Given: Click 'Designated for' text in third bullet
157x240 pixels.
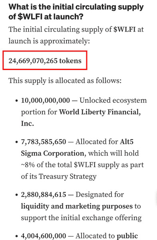Looking at the screenshot, I should [99, 195].
